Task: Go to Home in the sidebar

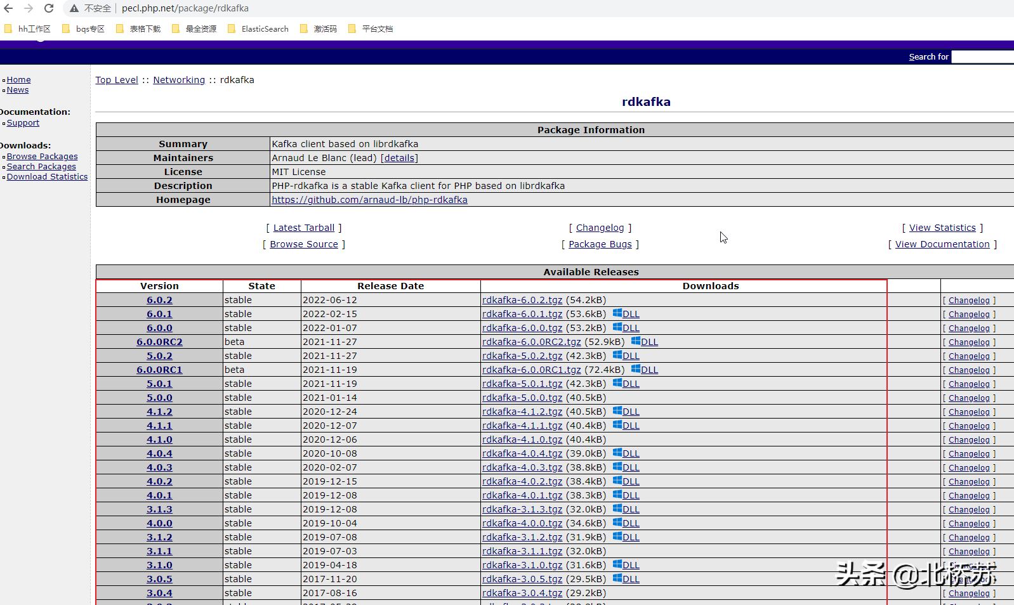Action: (18, 80)
